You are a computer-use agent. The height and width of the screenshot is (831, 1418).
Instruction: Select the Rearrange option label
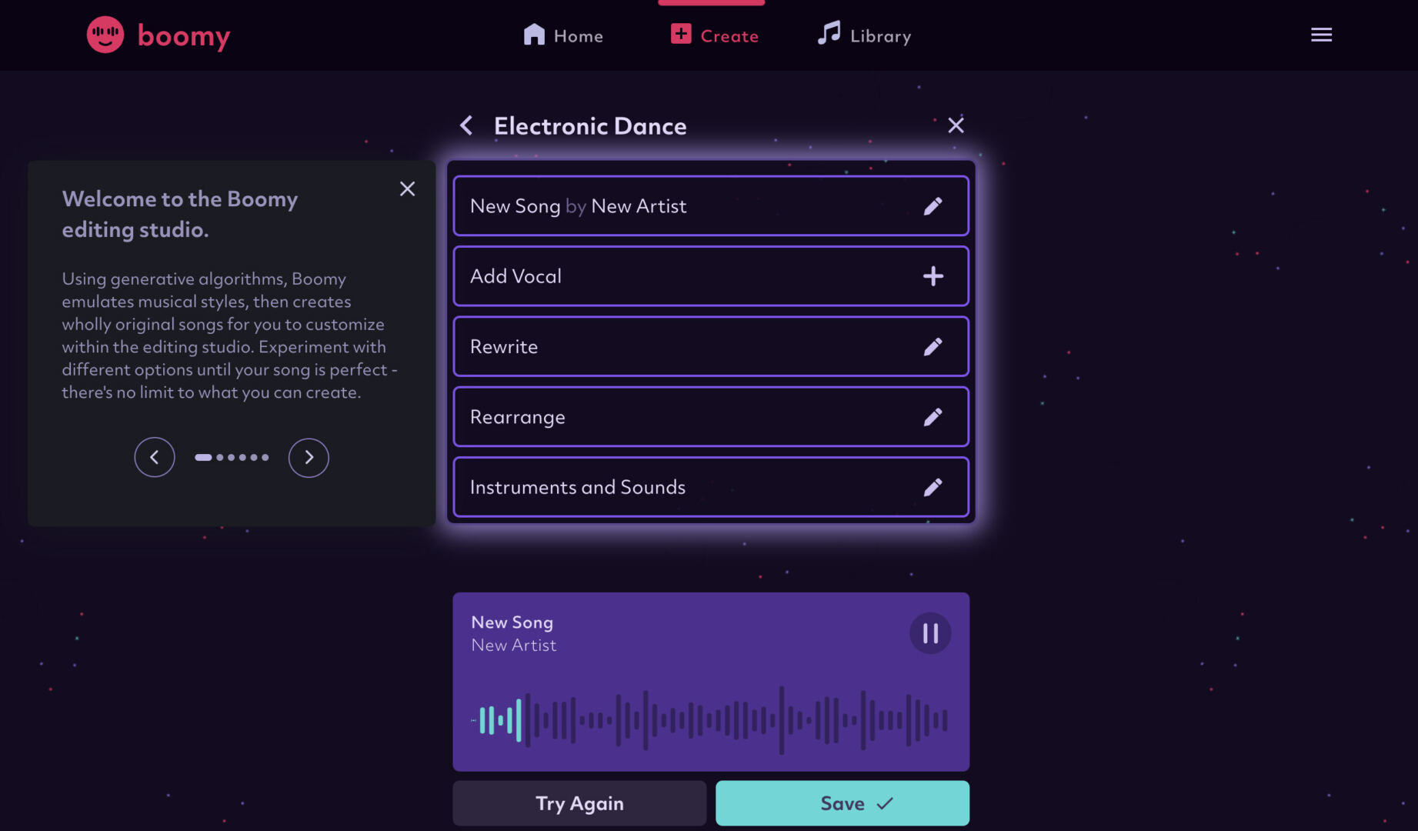pyautogui.click(x=518, y=417)
